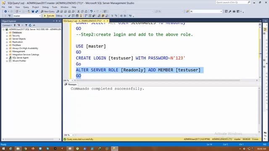
Task: Select the Replication folder
Action: 17,42
